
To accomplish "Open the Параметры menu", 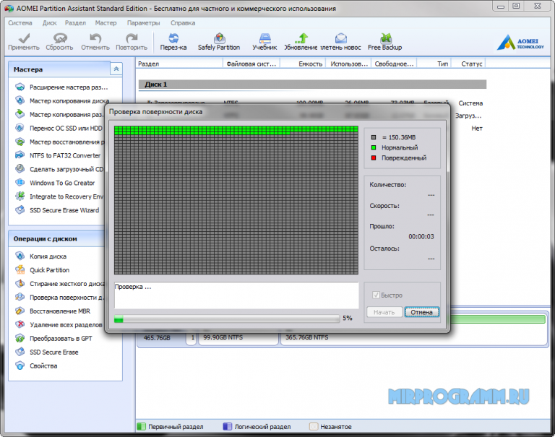I will (143, 22).
